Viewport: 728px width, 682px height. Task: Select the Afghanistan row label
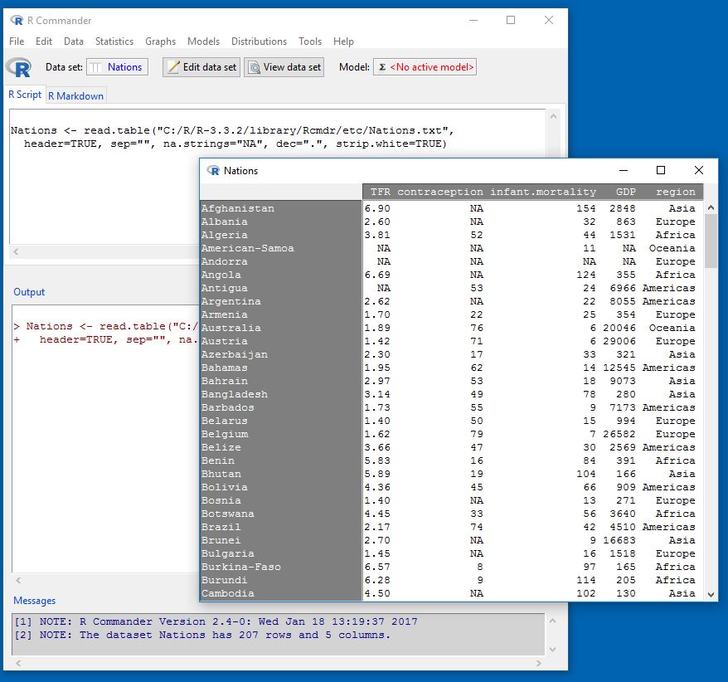click(x=238, y=208)
